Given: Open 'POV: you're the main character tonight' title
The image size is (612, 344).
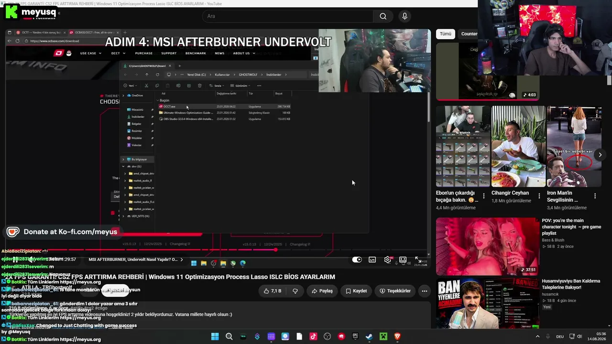Looking at the screenshot, I should pyautogui.click(x=571, y=227).
